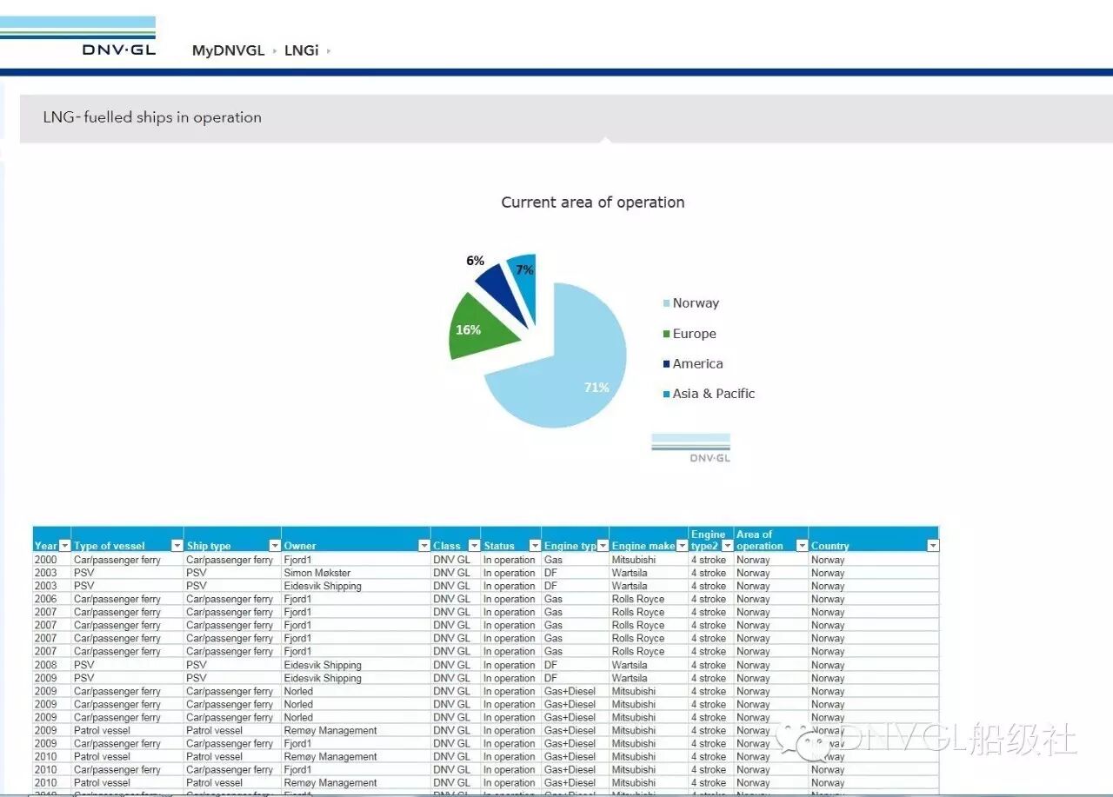This screenshot has height=797, width=1113.
Task: Click the "Europe" legend label
Action: 695,334
